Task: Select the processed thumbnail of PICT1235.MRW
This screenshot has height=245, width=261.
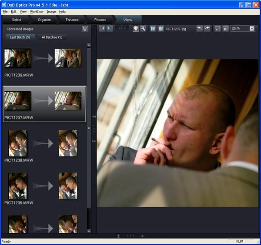Action: 68,186
